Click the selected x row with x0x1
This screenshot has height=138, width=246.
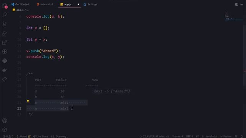(61, 103)
